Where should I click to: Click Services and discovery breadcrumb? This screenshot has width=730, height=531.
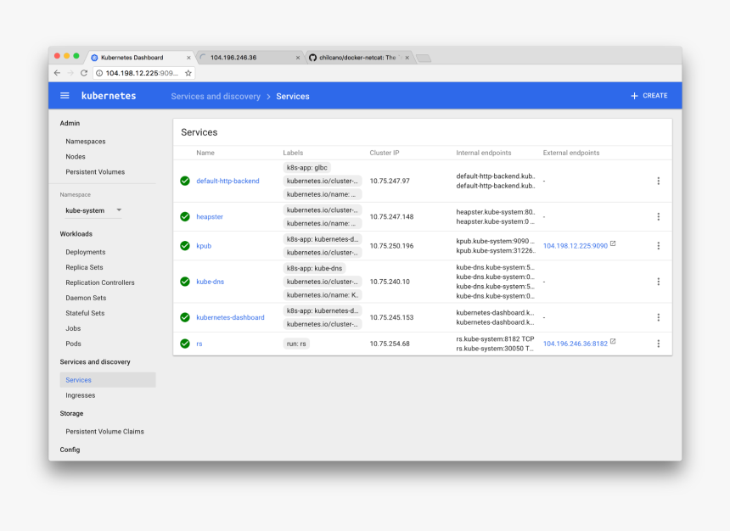216,97
